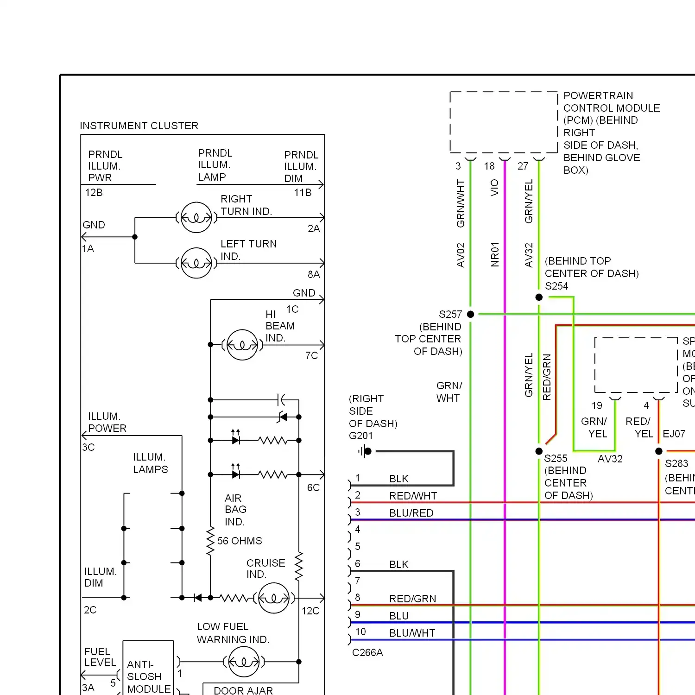This screenshot has height=695, width=695.
Task: Click the hi beam indicator lamp symbol
Action: click(x=242, y=345)
